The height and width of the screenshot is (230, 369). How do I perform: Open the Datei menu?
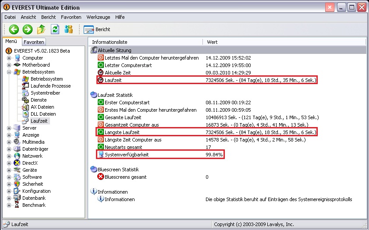pos(10,17)
